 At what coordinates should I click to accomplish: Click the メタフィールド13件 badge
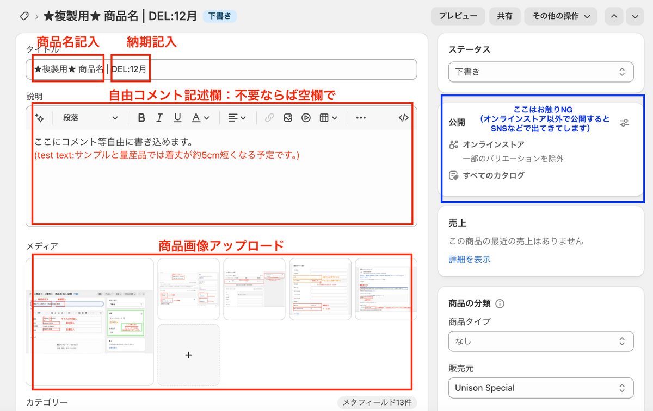[378, 403]
